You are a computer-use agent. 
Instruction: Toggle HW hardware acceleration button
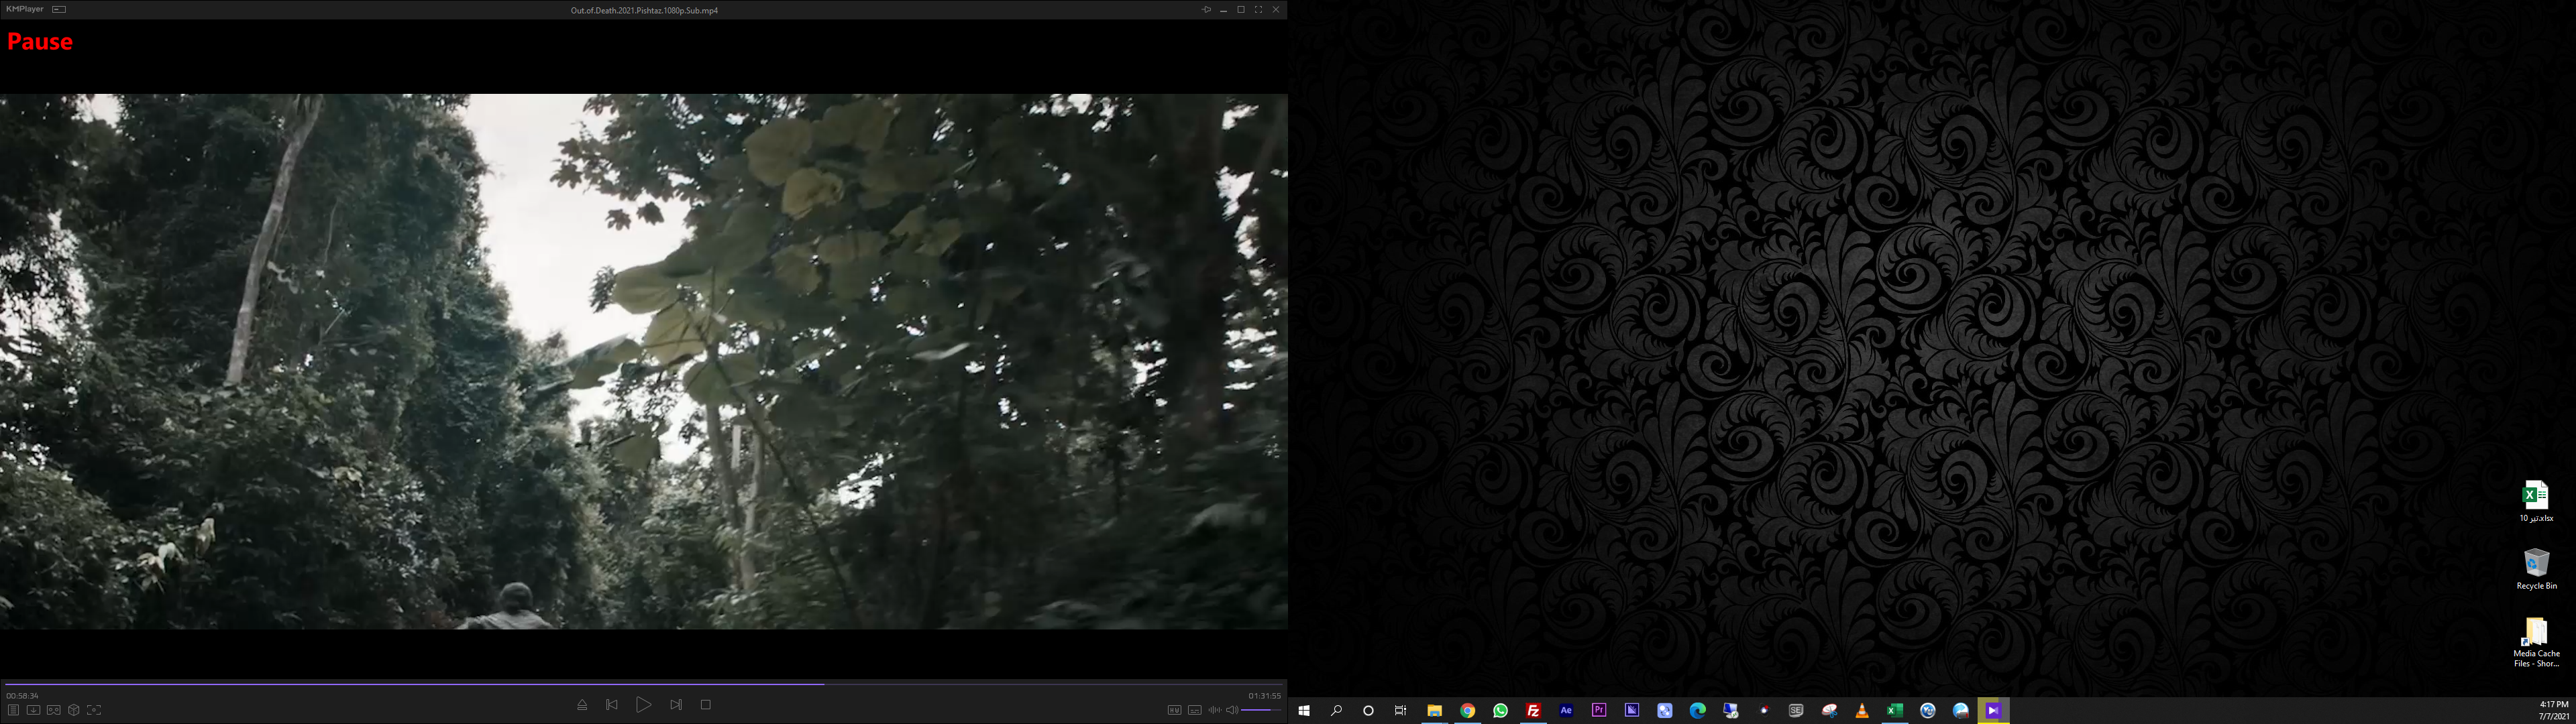point(1174,710)
